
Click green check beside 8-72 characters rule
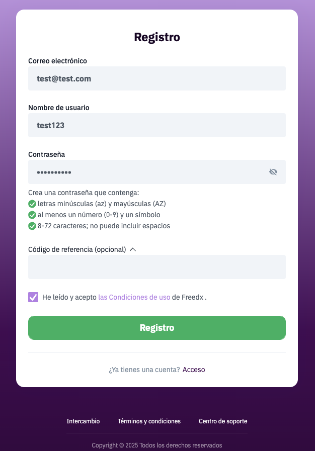32,226
